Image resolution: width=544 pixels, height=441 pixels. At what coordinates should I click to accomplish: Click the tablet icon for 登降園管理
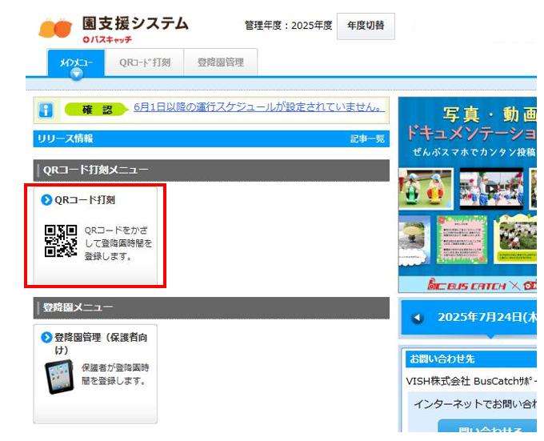coord(59,375)
